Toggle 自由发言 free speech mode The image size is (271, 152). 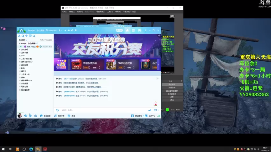pos(45,116)
